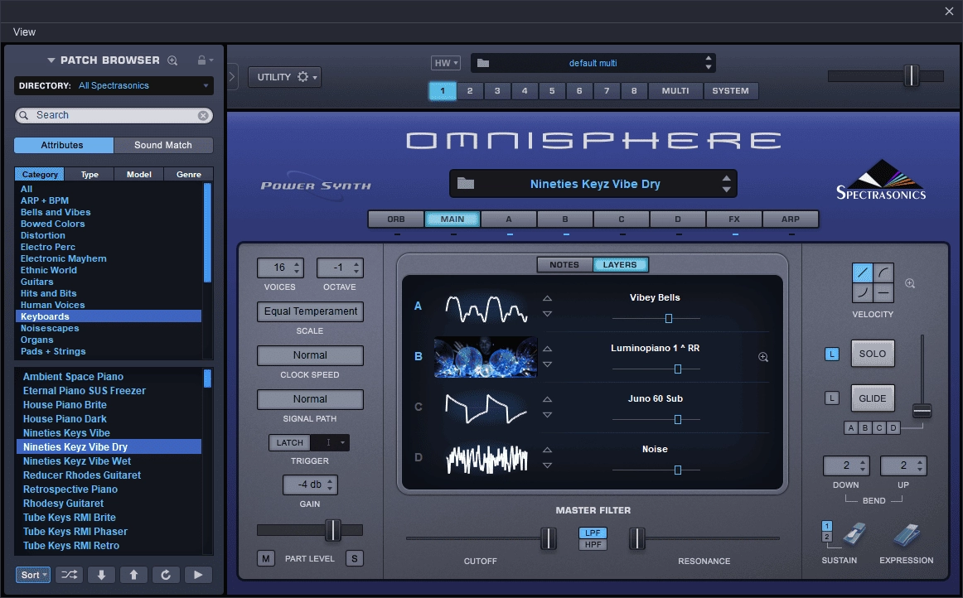Click the audition play button
This screenshot has width=963, height=598.
pos(198,575)
